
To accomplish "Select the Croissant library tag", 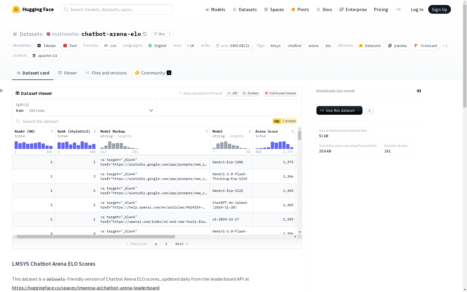I will click(x=426, y=46).
